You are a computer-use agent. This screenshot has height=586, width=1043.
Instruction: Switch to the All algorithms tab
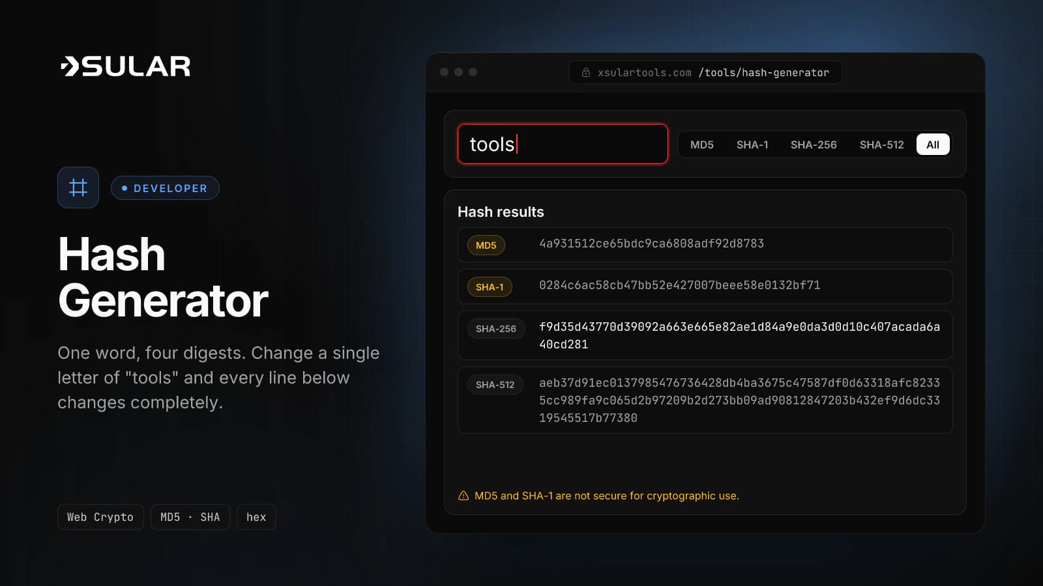click(933, 145)
